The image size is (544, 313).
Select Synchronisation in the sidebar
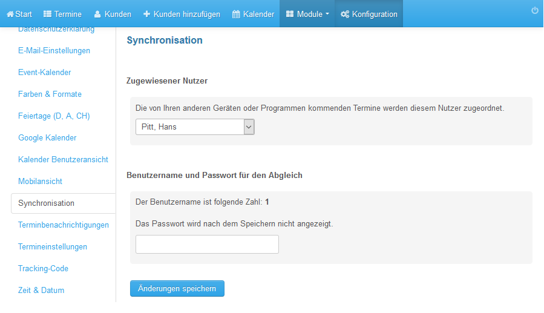pyautogui.click(x=46, y=203)
